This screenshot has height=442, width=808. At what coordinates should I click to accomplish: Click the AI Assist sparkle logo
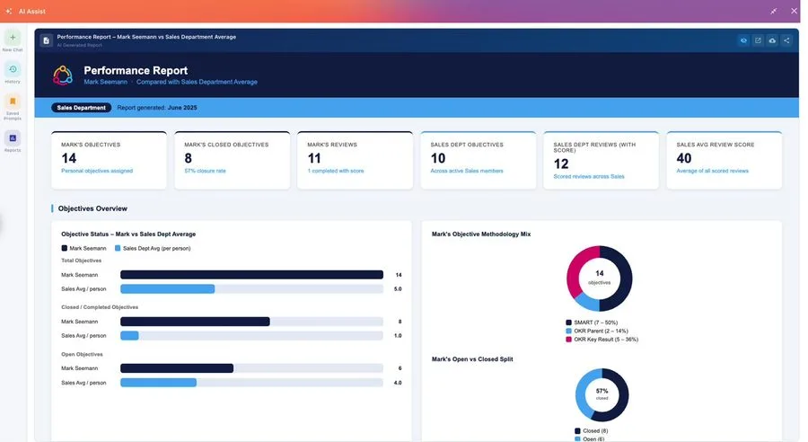coord(9,11)
